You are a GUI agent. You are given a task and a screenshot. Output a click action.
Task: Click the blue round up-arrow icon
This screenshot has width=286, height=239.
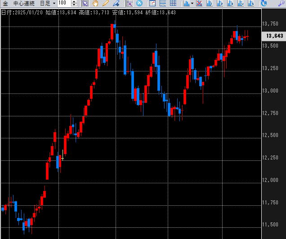click(x=139, y=3)
